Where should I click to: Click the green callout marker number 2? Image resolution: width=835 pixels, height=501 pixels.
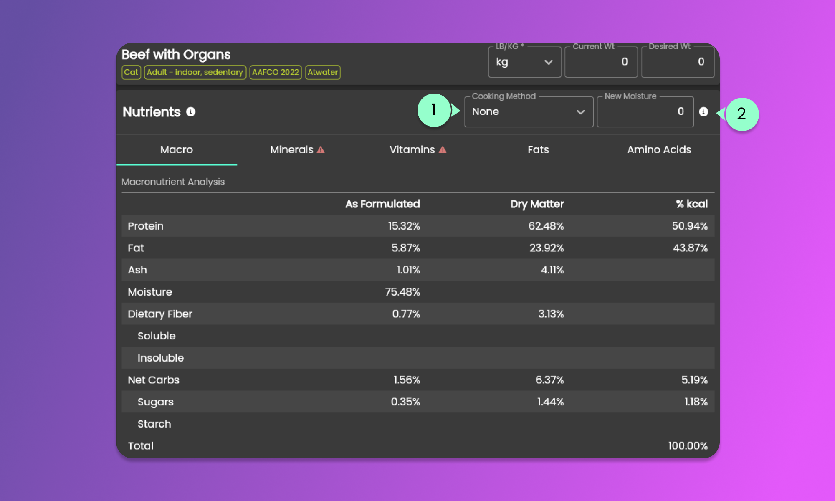(x=741, y=114)
